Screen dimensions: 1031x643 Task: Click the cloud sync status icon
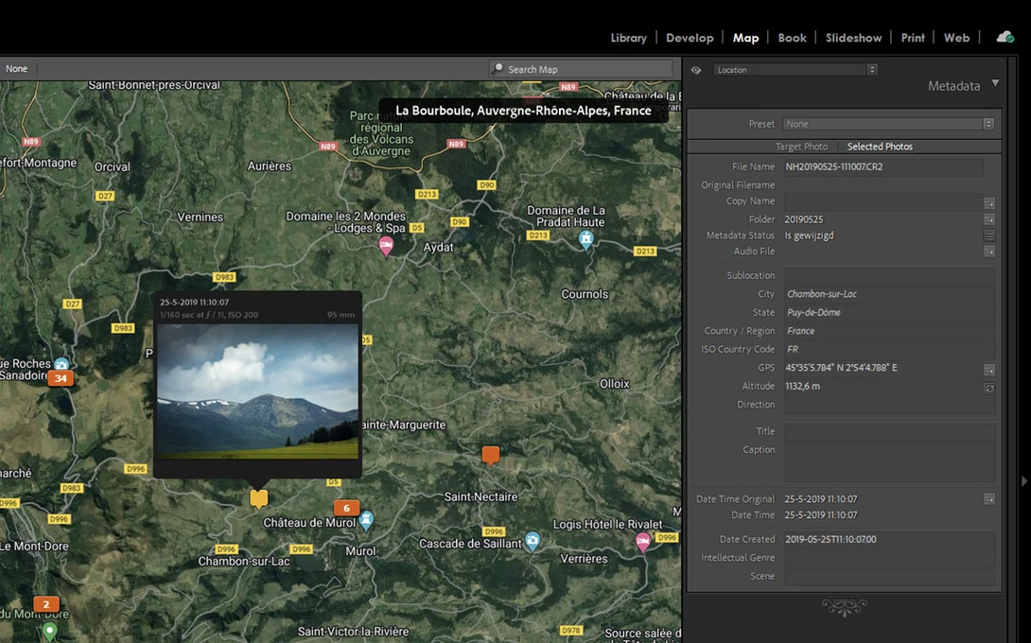pos(1005,37)
